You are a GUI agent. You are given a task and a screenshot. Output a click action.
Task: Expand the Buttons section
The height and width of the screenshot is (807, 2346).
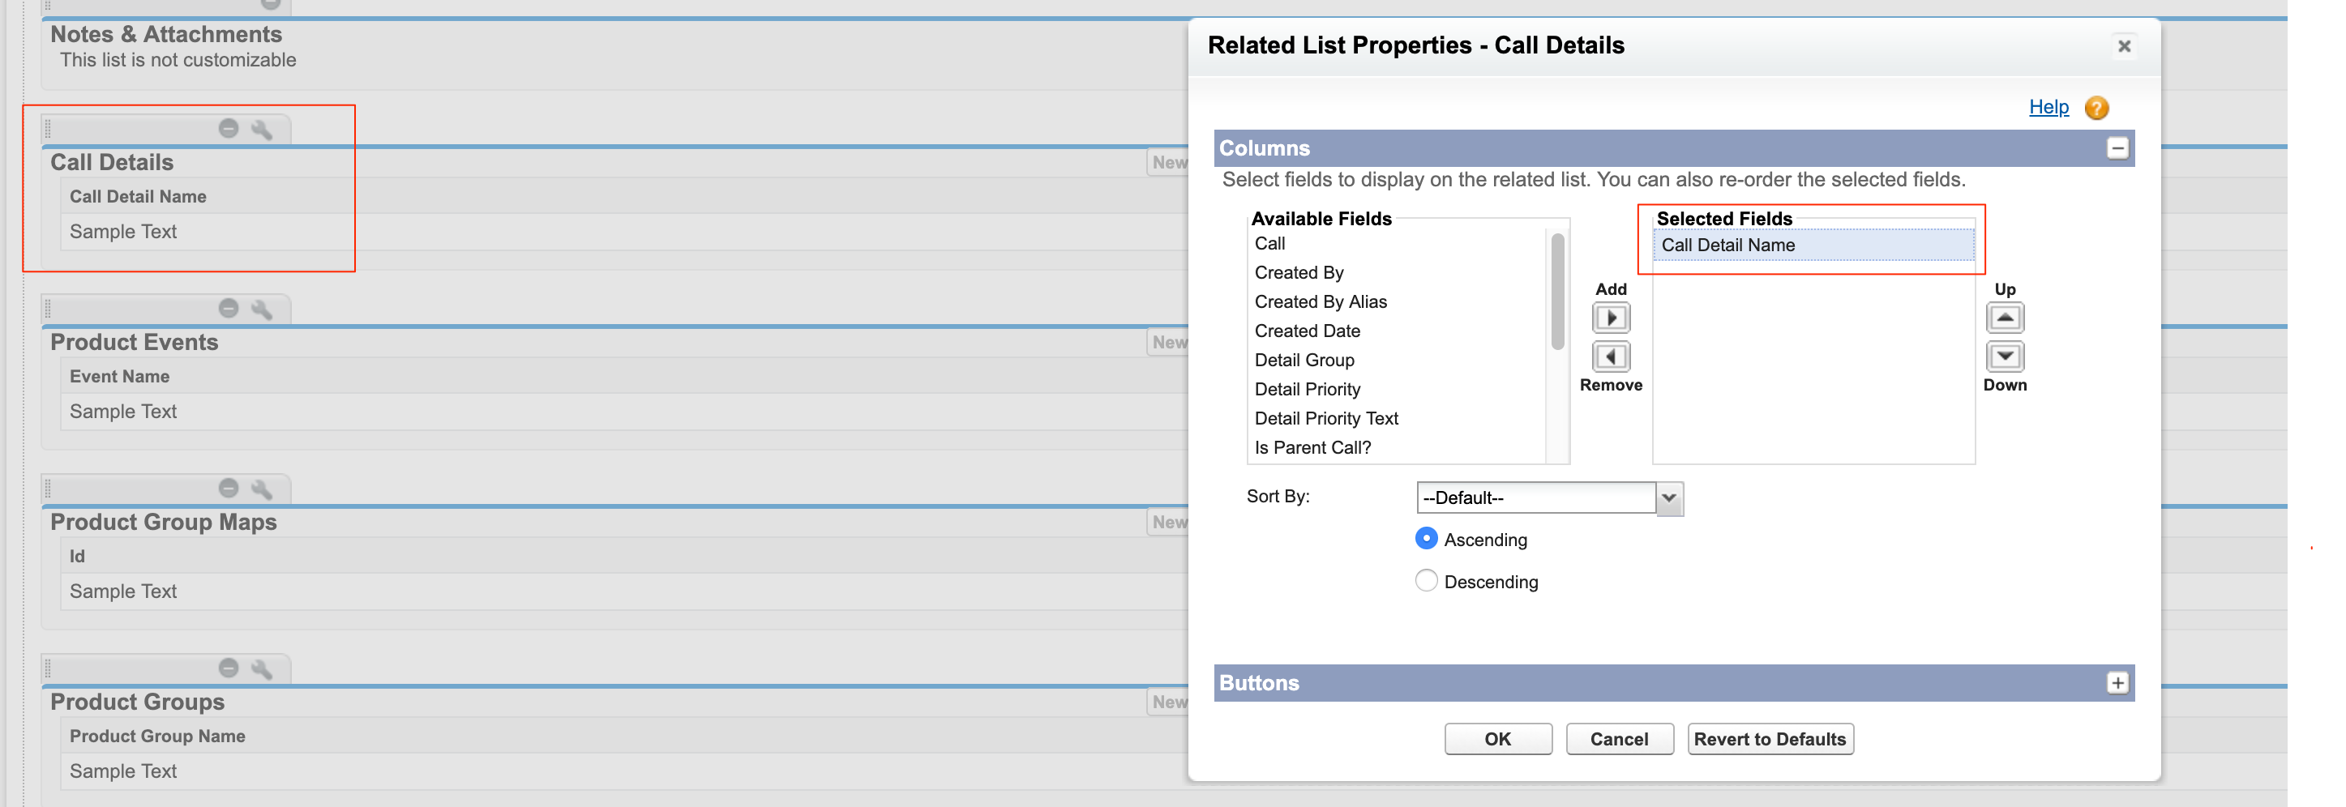click(x=2117, y=683)
